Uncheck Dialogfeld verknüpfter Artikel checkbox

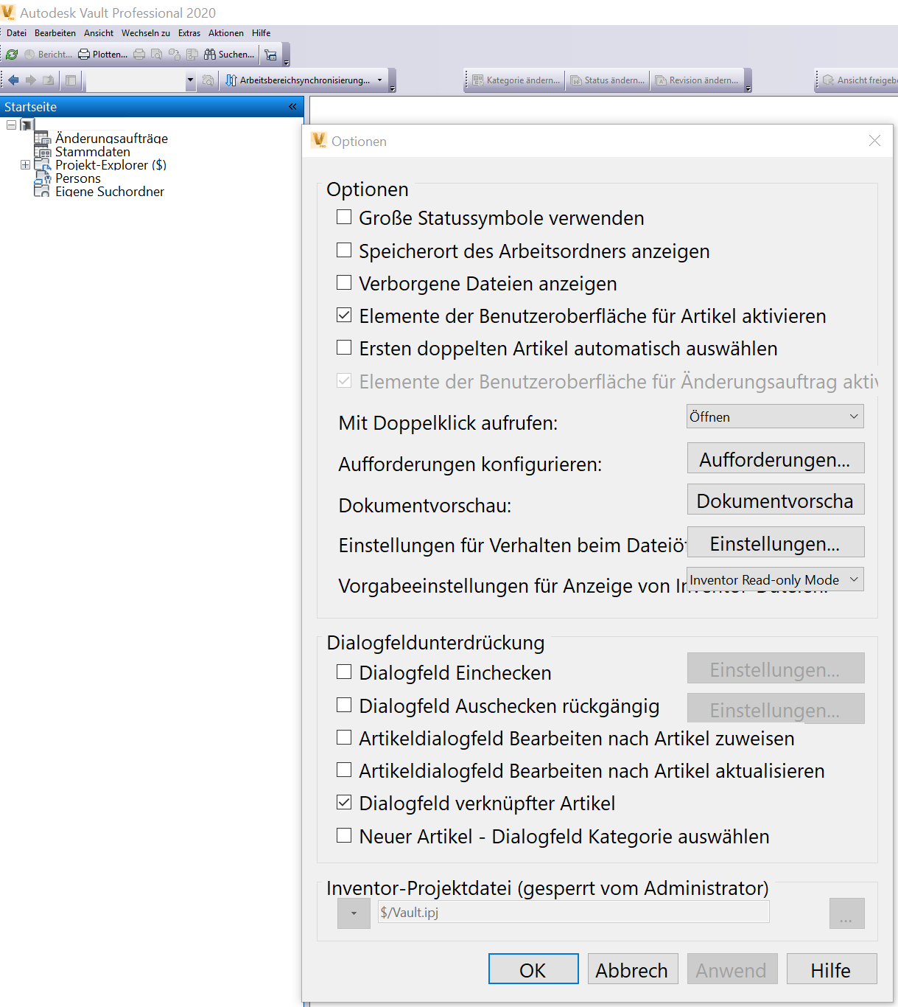pos(344,802)
